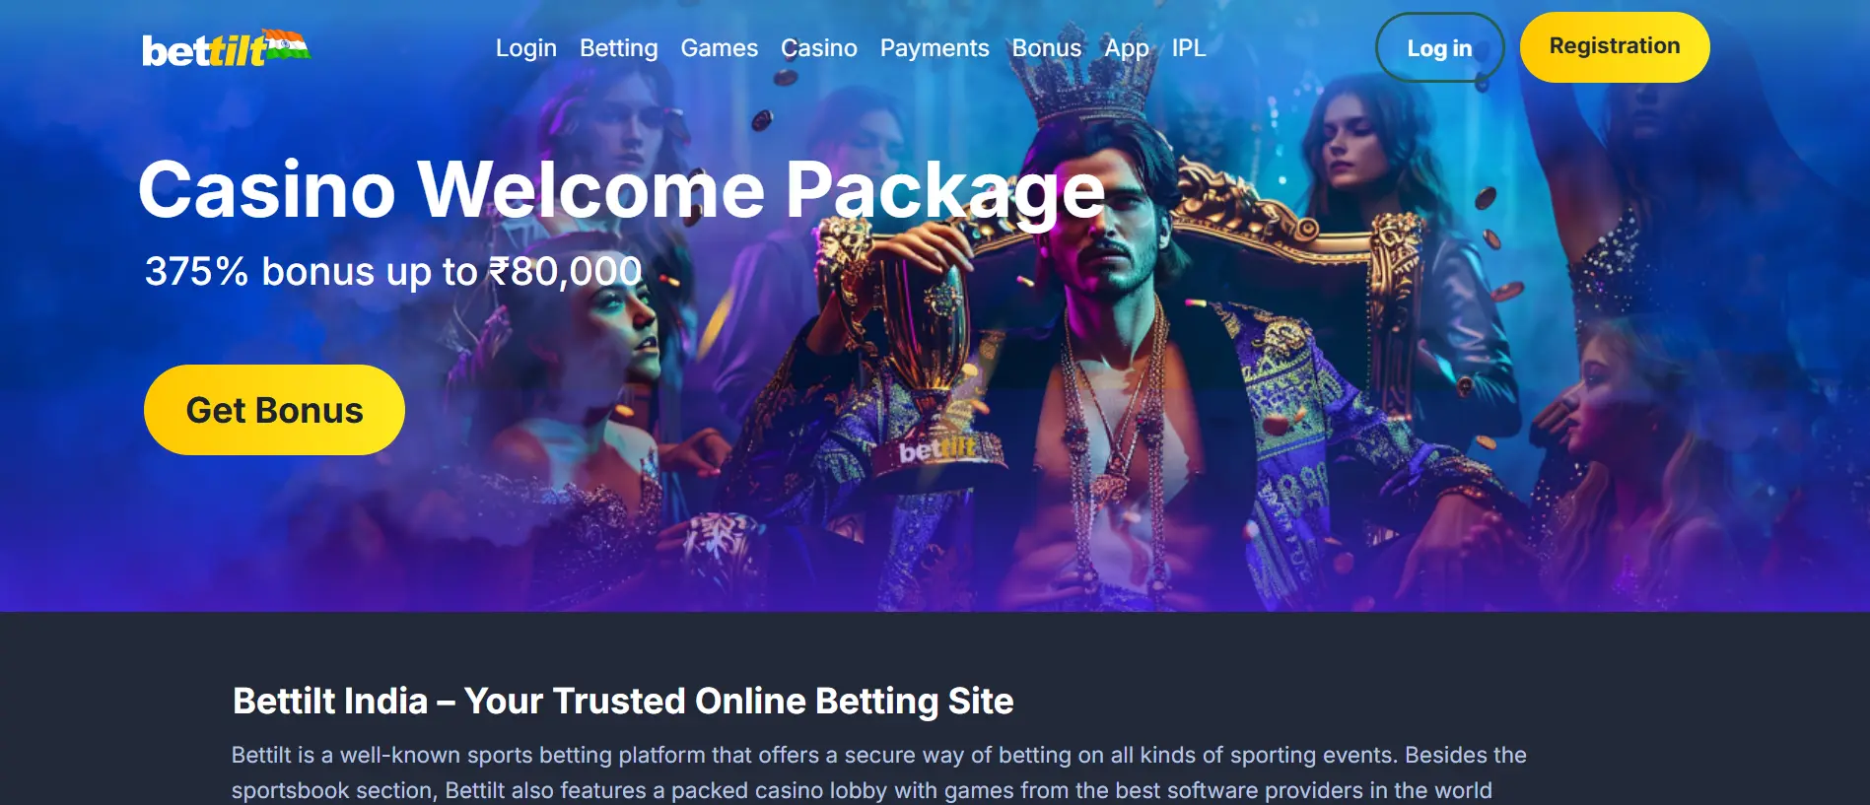The height and width of the screenshot is (805, 1870).
Task: Click the outlined Log in button
Action: [x=1439, y=48]
